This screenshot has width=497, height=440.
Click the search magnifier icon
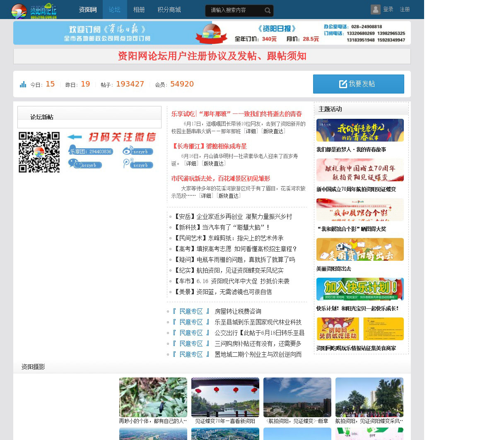pos(268,10)
